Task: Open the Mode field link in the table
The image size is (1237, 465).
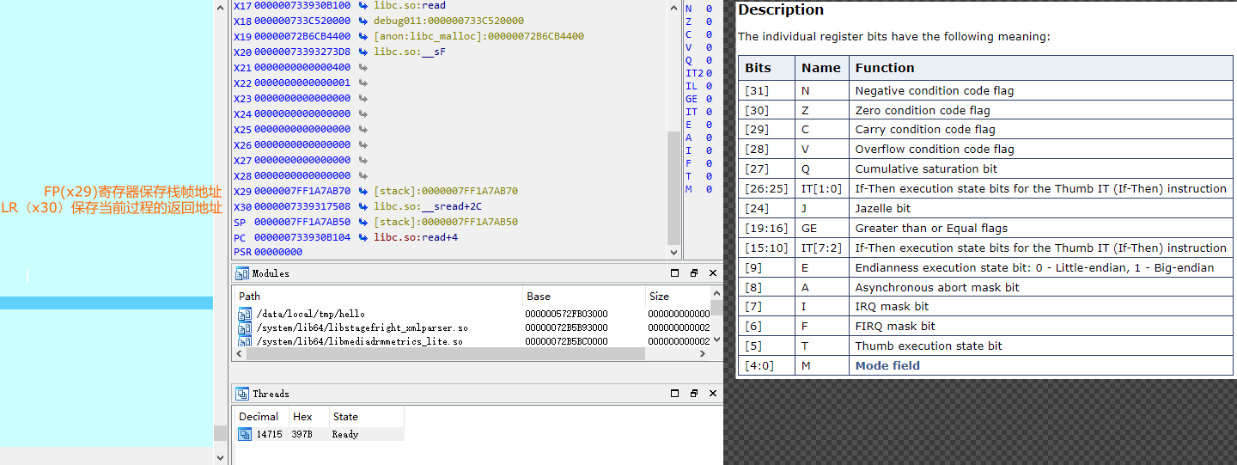Action: [887, 365]
